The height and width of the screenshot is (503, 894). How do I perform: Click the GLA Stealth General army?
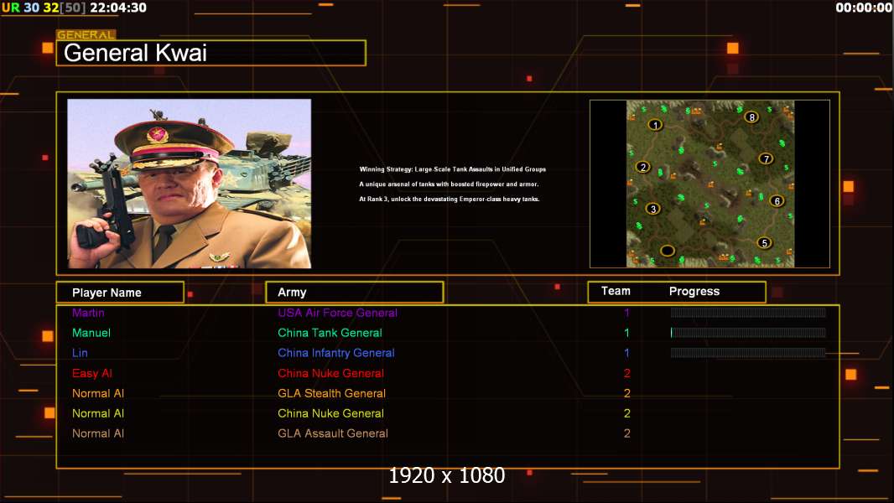point(332,393)
